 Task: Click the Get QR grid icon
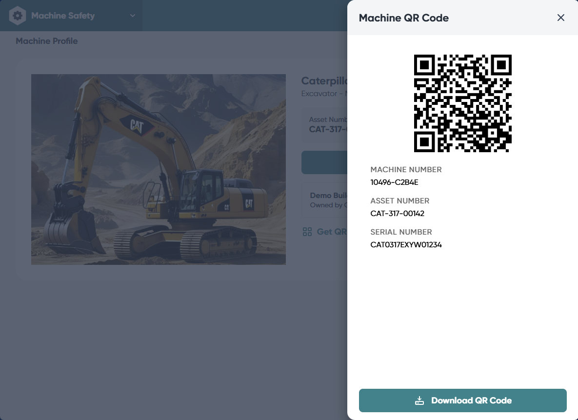click(307, 232)
